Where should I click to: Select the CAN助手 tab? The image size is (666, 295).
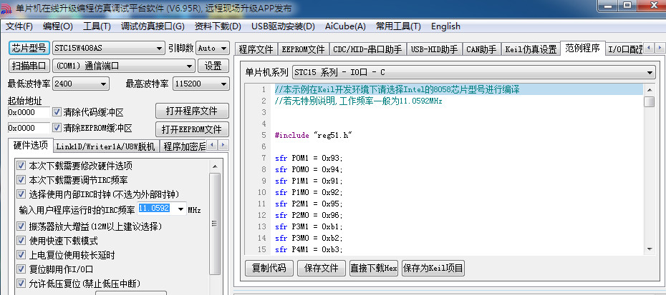481,49
